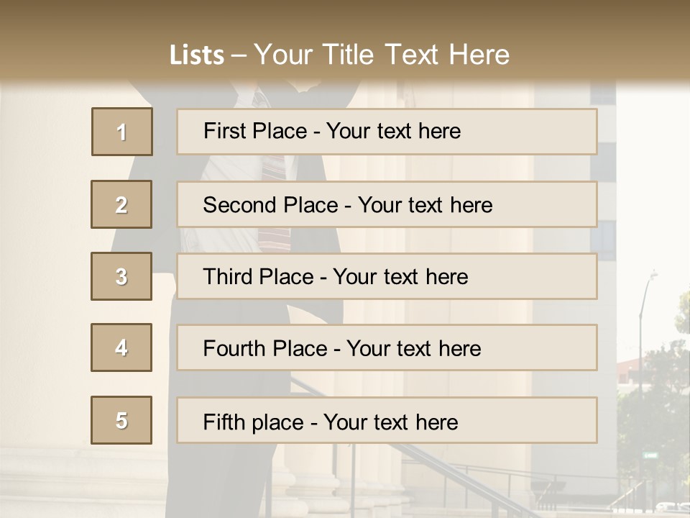
Task: Click the Fifth place text bar
Action: pyautogui.click(x=387, y=420)
